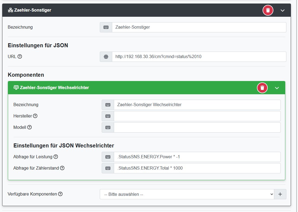The height and width of the screenshot is (212, 298).
Task: Click help icon for Verfügbare Komponenten
Action: tap(60, 194)
